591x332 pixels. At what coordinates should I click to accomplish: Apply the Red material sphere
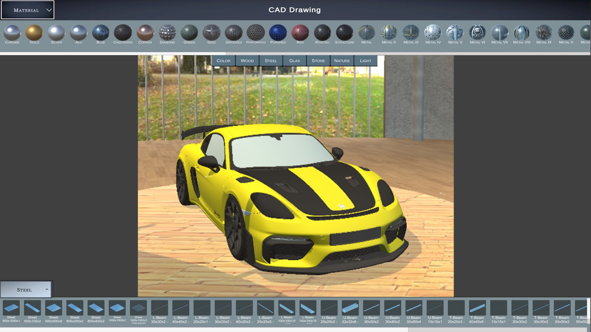(300, 33)
